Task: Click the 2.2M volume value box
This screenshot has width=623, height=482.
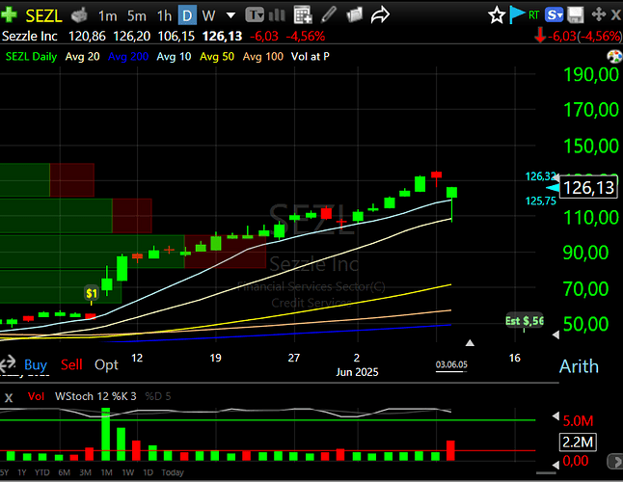Action: [x=578, y=442]
